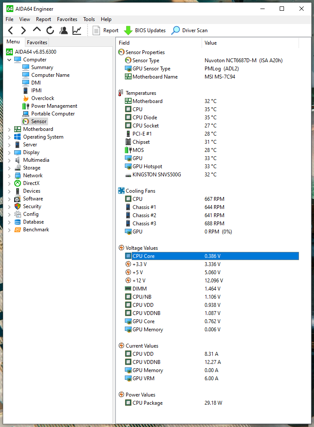The width and height of the screenshot is (314, 427).
Task: Click the Database tree icon
Action: [x=18, y=222]
